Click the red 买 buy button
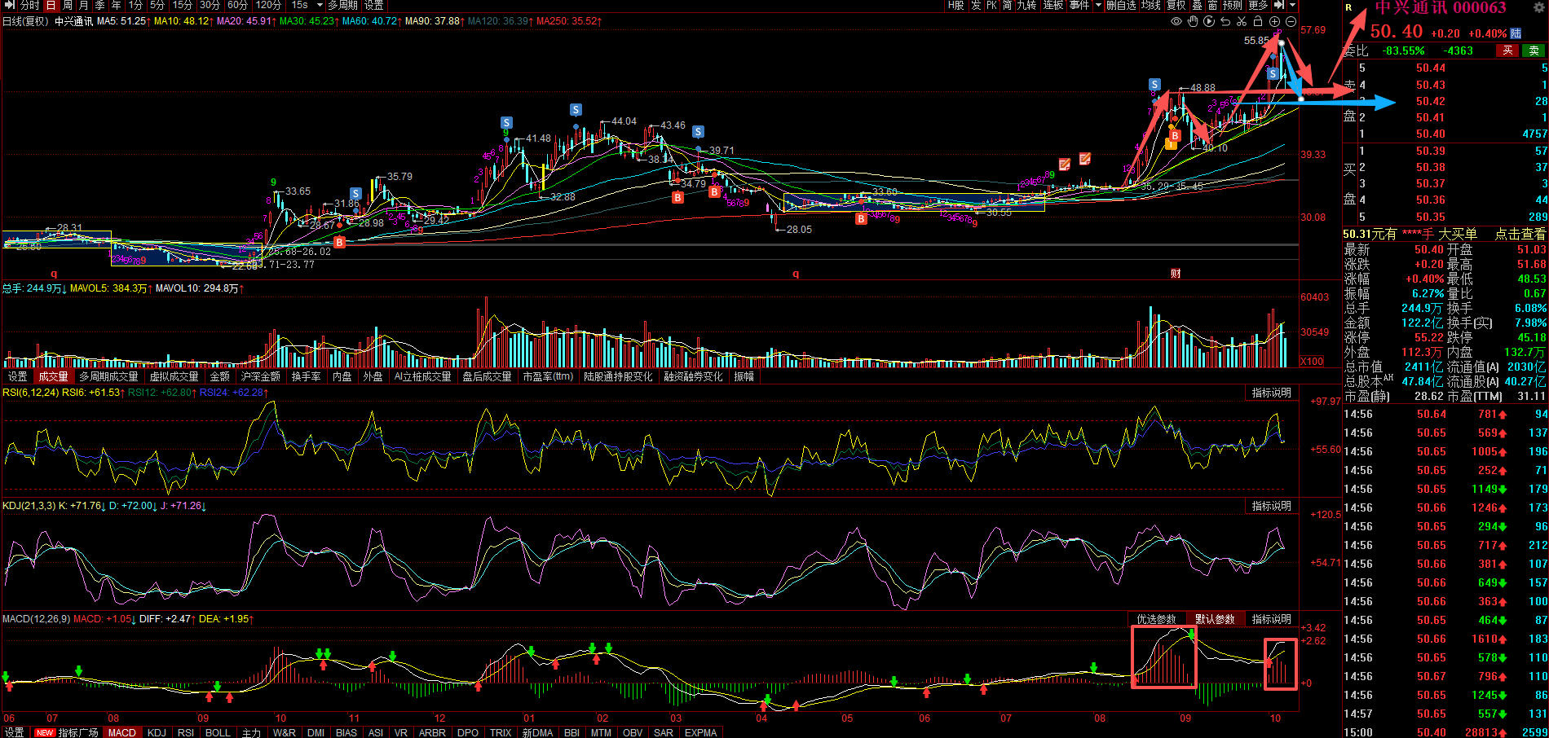 click(x=1507, y=51)
